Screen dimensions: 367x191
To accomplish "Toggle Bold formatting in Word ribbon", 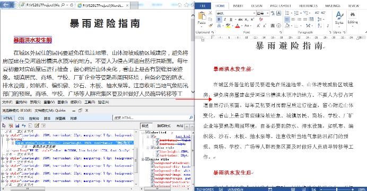I will (x=219, y=20).
